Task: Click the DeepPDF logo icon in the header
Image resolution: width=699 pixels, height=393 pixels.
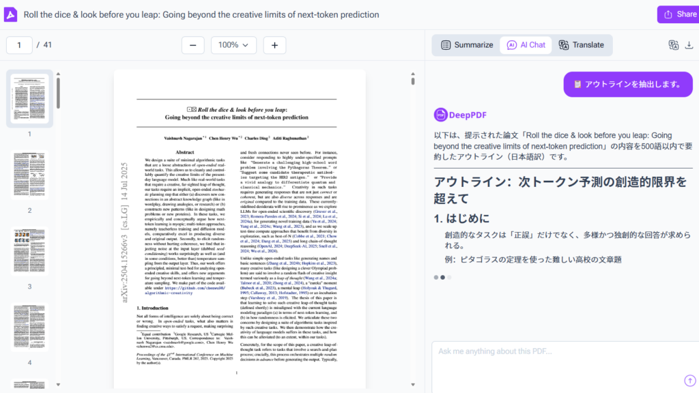Action: [11, 14]
